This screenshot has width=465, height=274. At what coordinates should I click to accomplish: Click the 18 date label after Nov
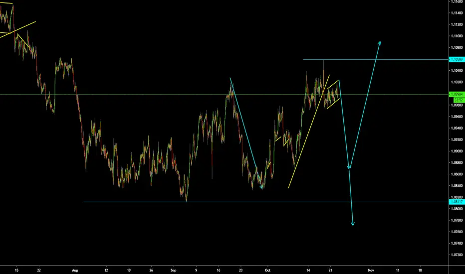click(x=420, y=270)
